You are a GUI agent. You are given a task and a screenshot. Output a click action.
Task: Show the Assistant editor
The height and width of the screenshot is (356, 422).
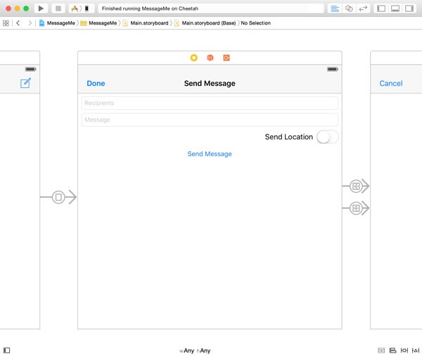coord(349,8)
